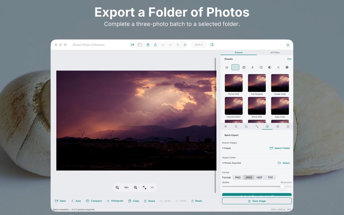
Task: Open the info panel tab
Action: click(277, 126)
